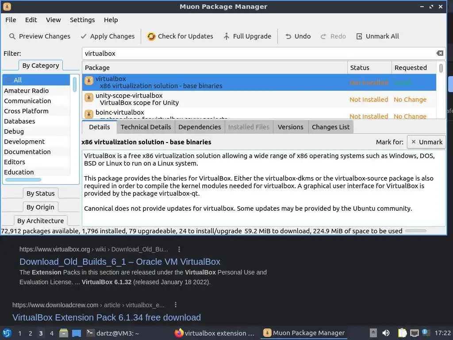
Task: Open the Help menu
Action: tap(111, 20)
